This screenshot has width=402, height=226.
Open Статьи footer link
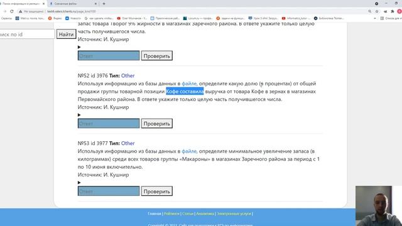pyautogui.click(x=188, y=213)
